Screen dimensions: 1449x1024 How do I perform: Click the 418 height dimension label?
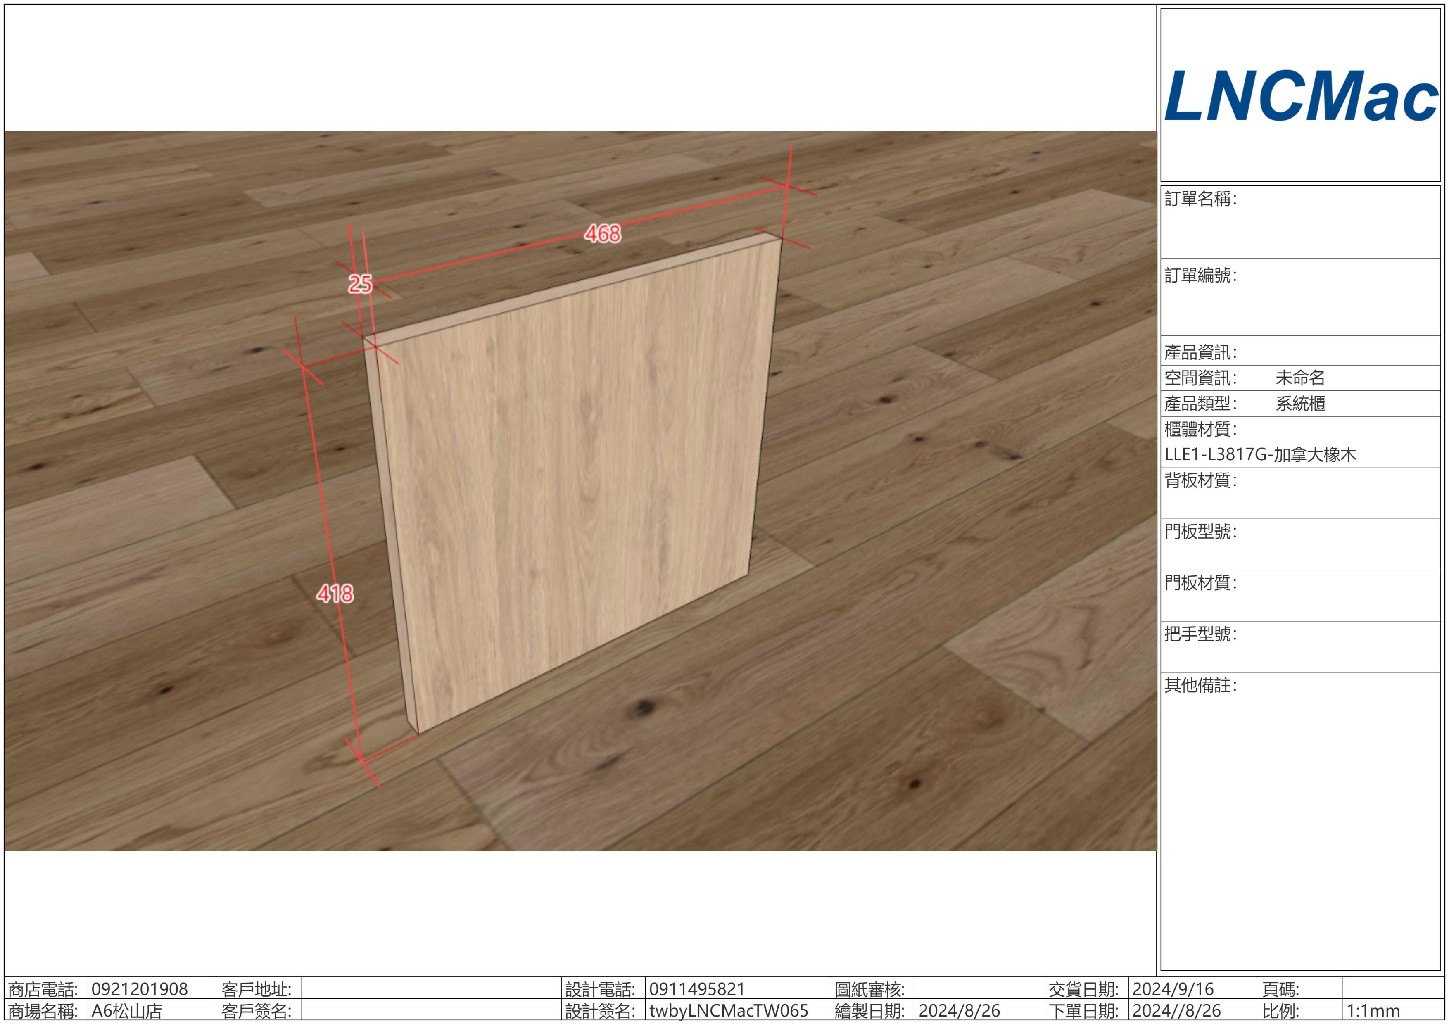[x=335, y=594]
